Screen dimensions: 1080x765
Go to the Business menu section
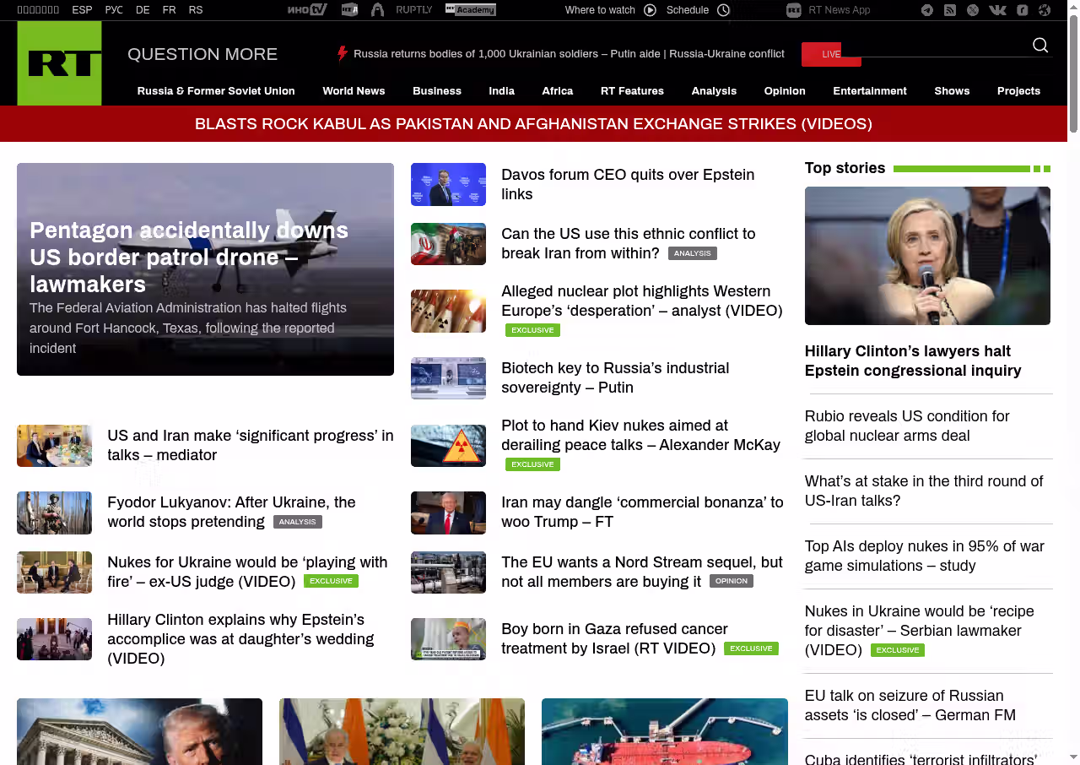click(436, 91)
